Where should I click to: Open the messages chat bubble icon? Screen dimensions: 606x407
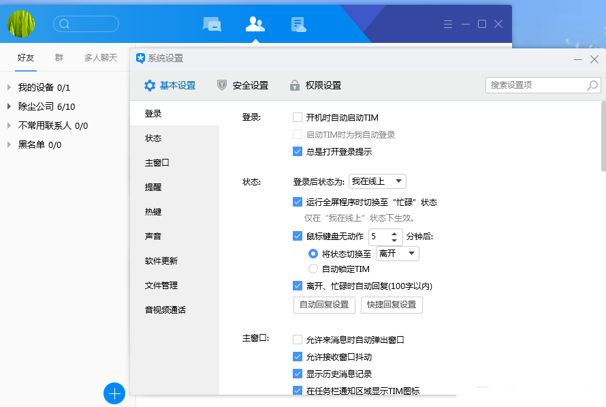[212, 24]
